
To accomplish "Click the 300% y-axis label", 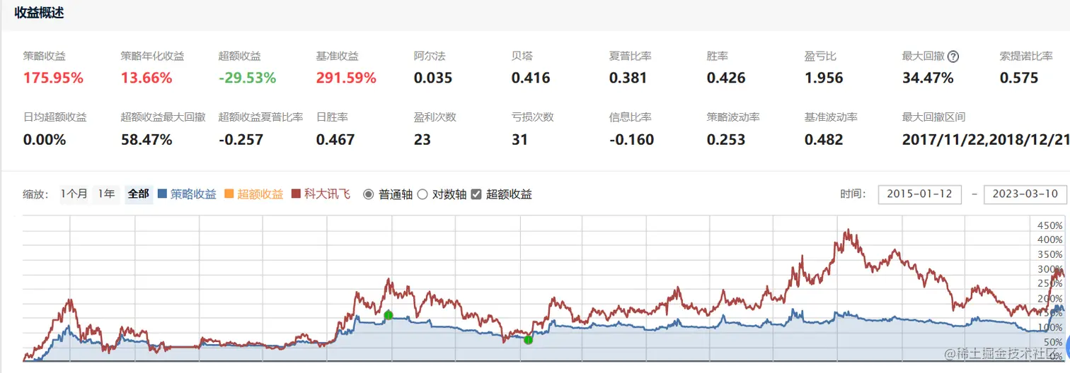I will point(1049,269).
